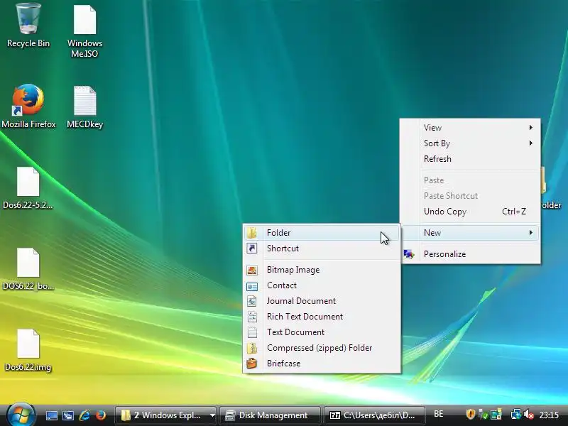Screen dimensions: 568x426
Task: Choose Shortcut in the New submenu
Action: tap(322, 248)
